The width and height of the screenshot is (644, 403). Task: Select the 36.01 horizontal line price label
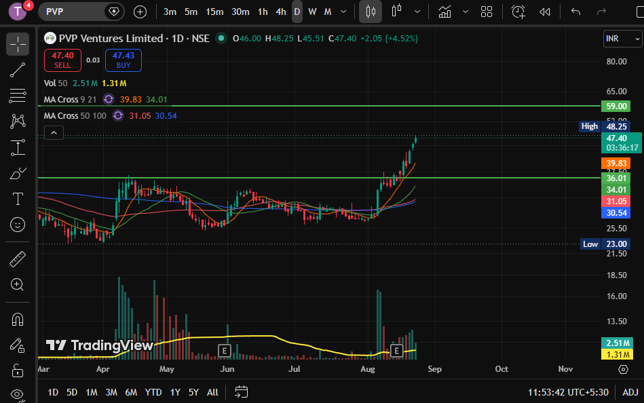[616, 178]
